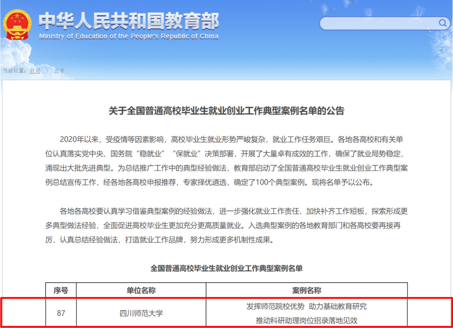Click the 当前位置 breadcrumb label
The height and width of the screenshot is (328, 453).
[15, 71]
